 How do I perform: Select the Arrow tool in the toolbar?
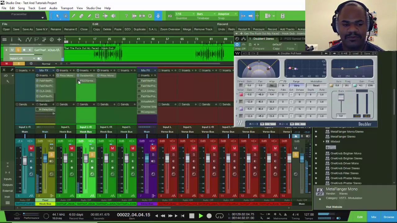click(x=58, y=16)
